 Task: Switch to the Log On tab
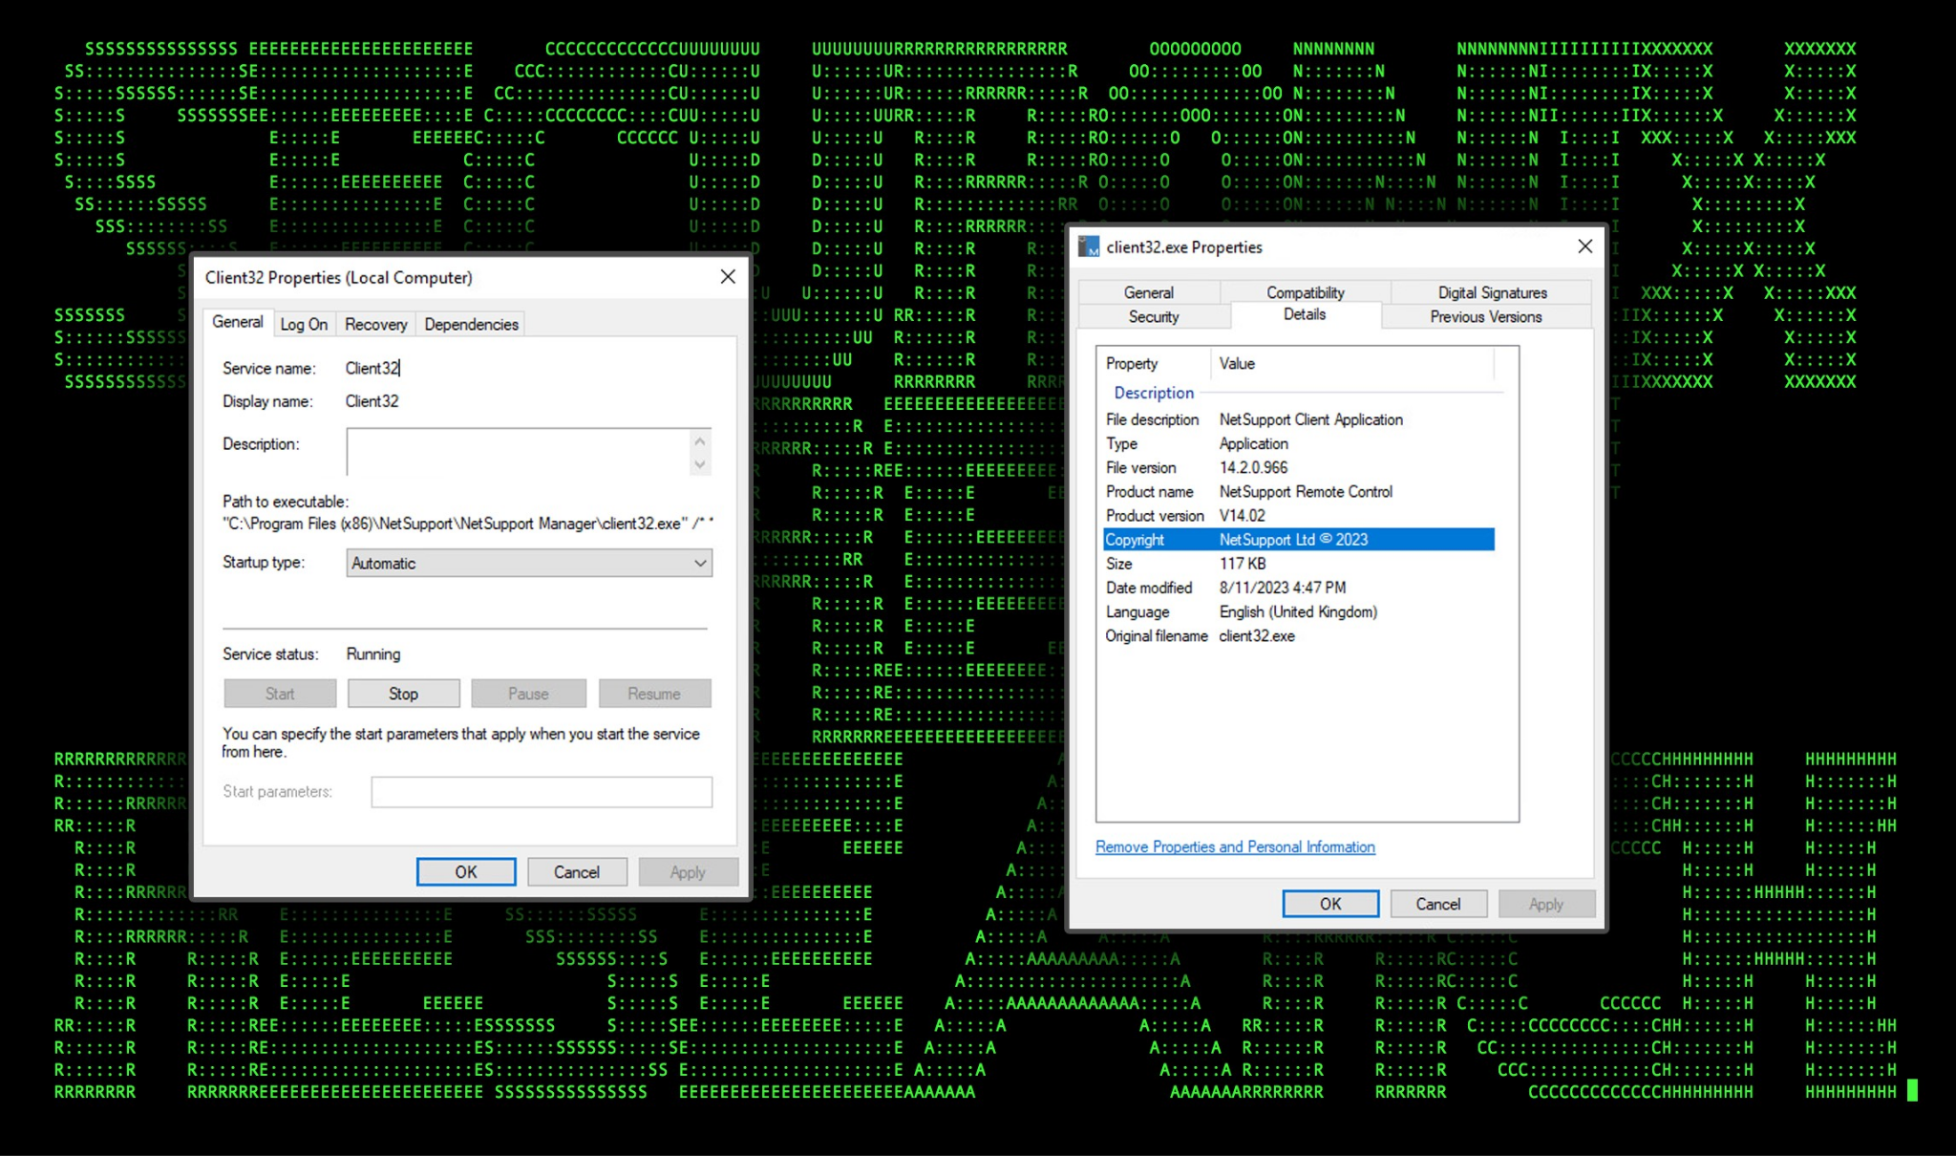pyautogui.click(x=304, y=325)
